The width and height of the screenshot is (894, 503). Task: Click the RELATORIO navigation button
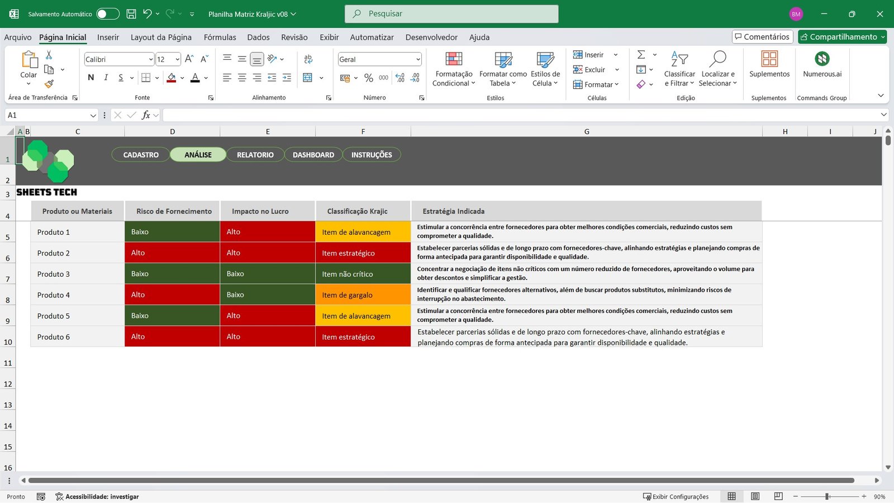click(x=255, y=155)
